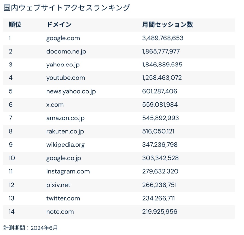This screenshot has height=235, width=244.
Task: Select news.yahoo.co.jp domain row
Action: (x=71, y=91)
